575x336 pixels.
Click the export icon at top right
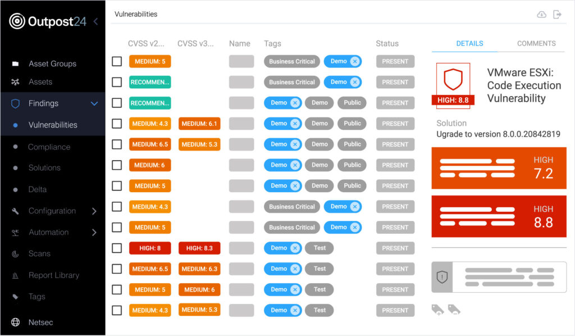tap(558, 14)
